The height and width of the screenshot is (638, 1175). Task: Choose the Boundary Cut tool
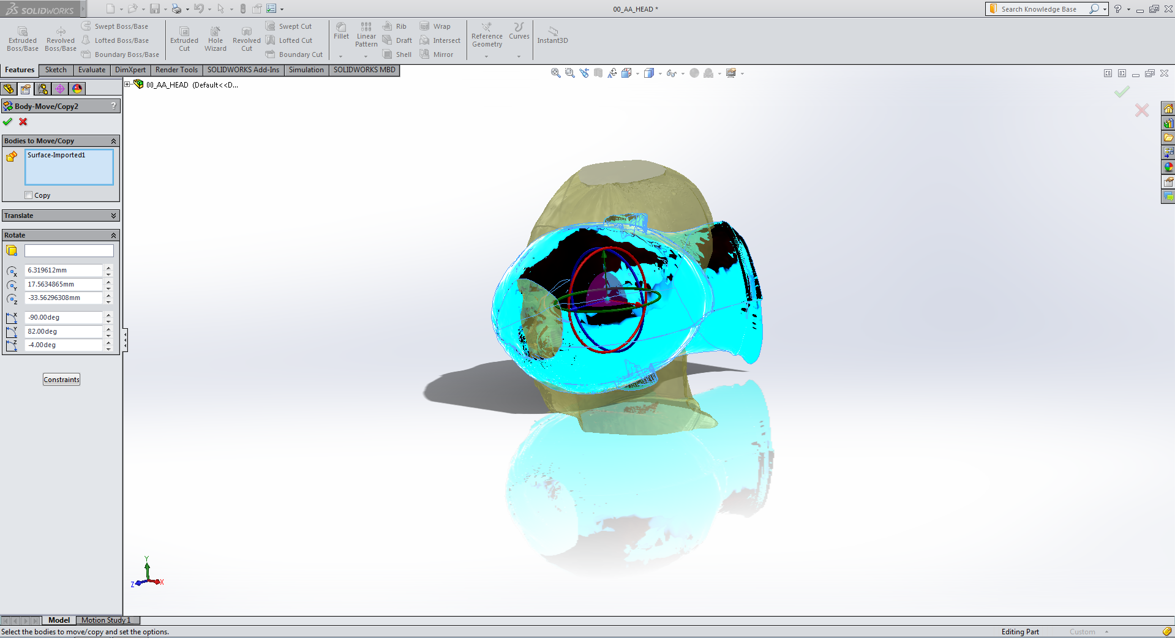[295, 54]
